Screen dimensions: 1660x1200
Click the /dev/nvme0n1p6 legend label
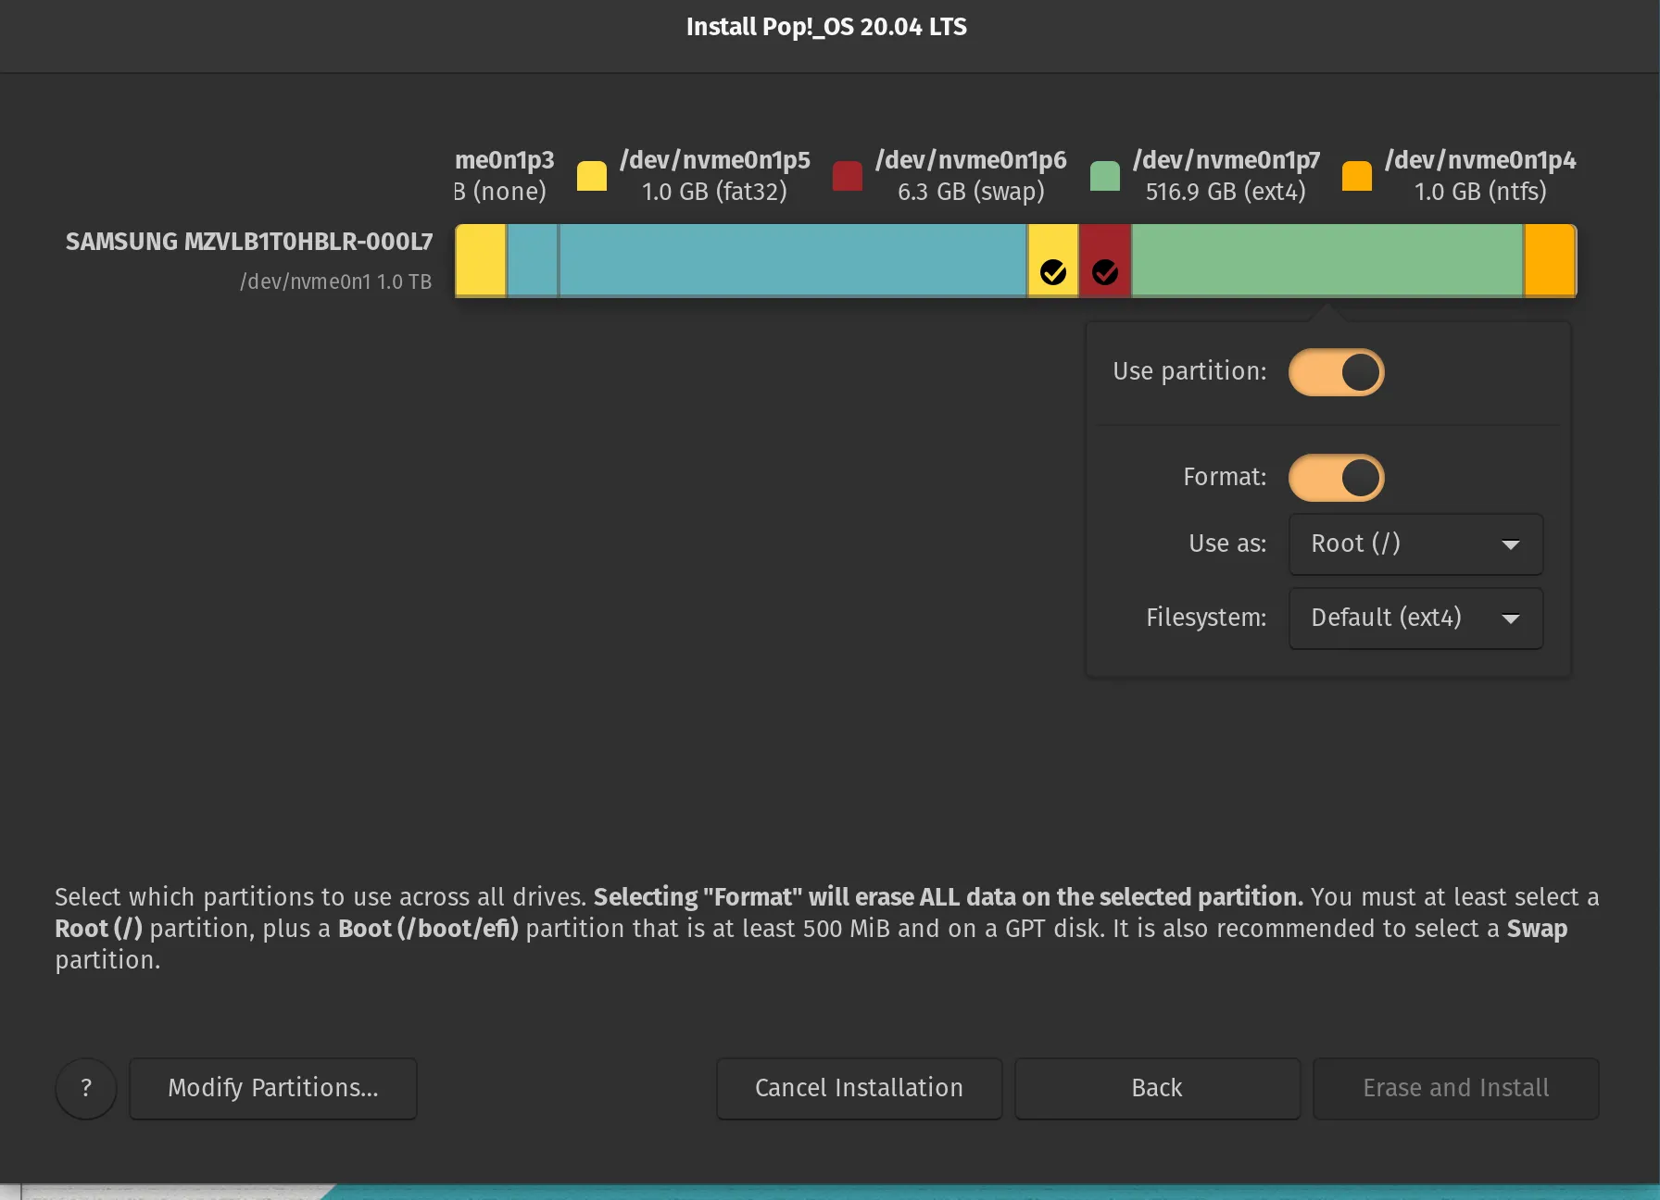(971, 160)
